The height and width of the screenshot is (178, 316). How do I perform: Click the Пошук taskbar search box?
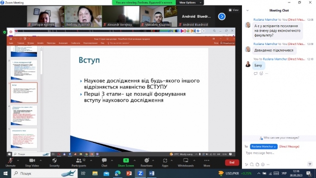click(x=44, y=174)
